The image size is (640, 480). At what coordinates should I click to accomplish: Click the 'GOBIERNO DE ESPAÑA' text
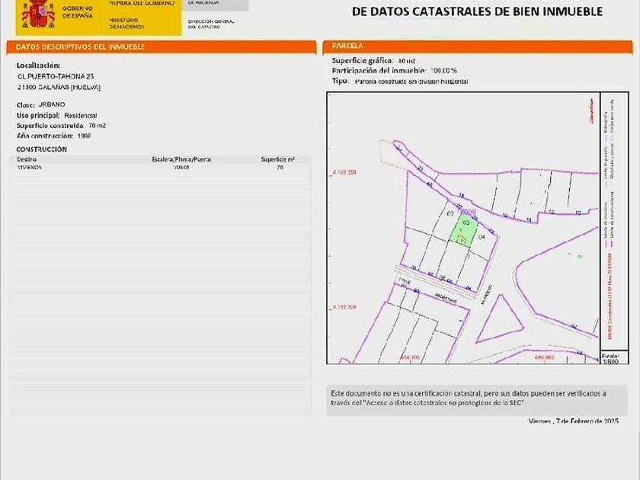coord(78,12)
